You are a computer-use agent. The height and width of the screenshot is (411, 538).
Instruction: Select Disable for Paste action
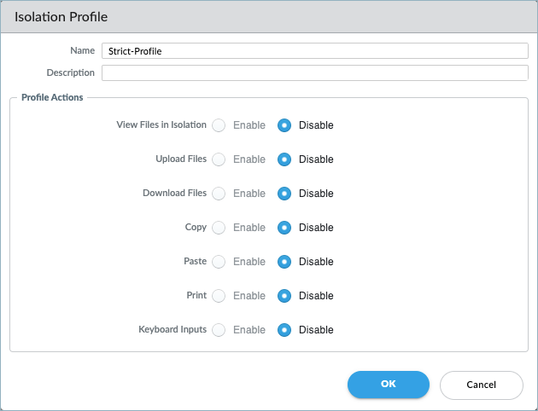[x=285, y=262]
